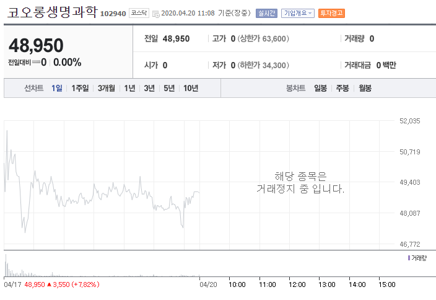Click the 거래정지 중 입니다 notice
Screen dimensions: 436x300
tap(300, 183)
